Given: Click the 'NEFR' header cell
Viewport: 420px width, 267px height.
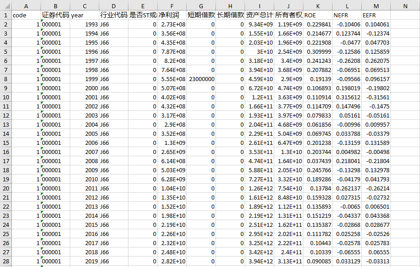Looking at the screenshot, I should pos(347,15).
